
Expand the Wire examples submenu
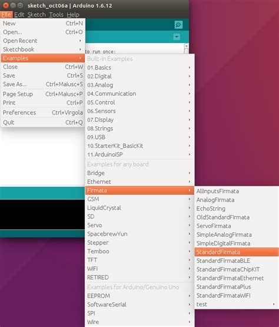(139, 322)
